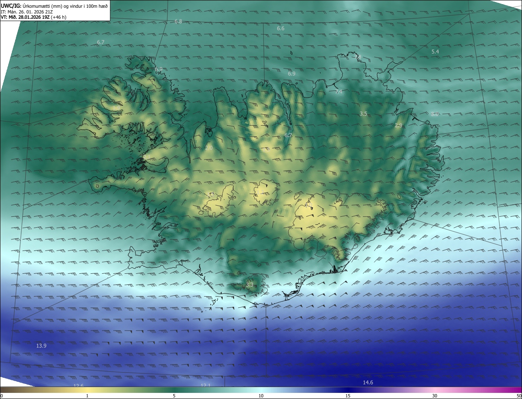
Task: Click the 8.0 value label
Action: (434, 114)
